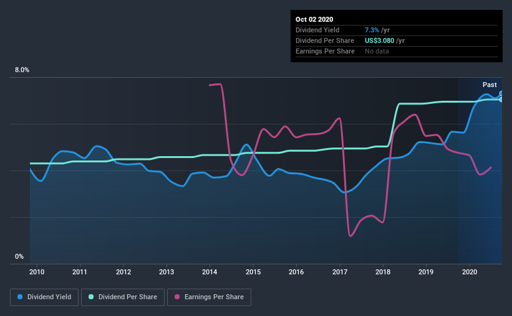Click the pink Earnings Per Share legend dot
512x316 pixels.
point(177,297)
